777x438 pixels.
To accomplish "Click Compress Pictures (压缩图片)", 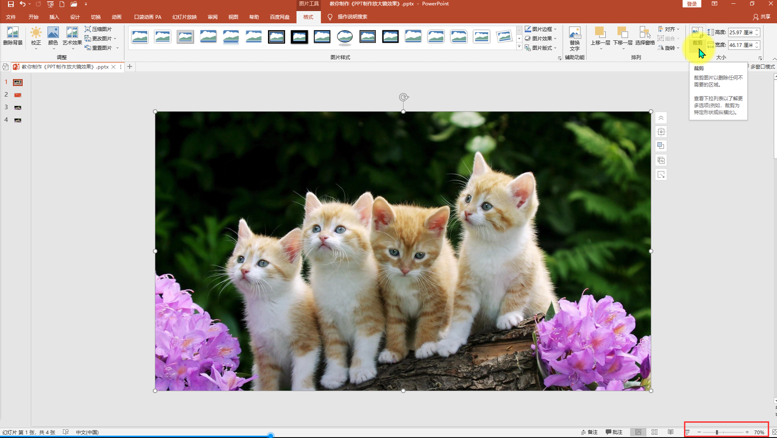I will (99, 29).
